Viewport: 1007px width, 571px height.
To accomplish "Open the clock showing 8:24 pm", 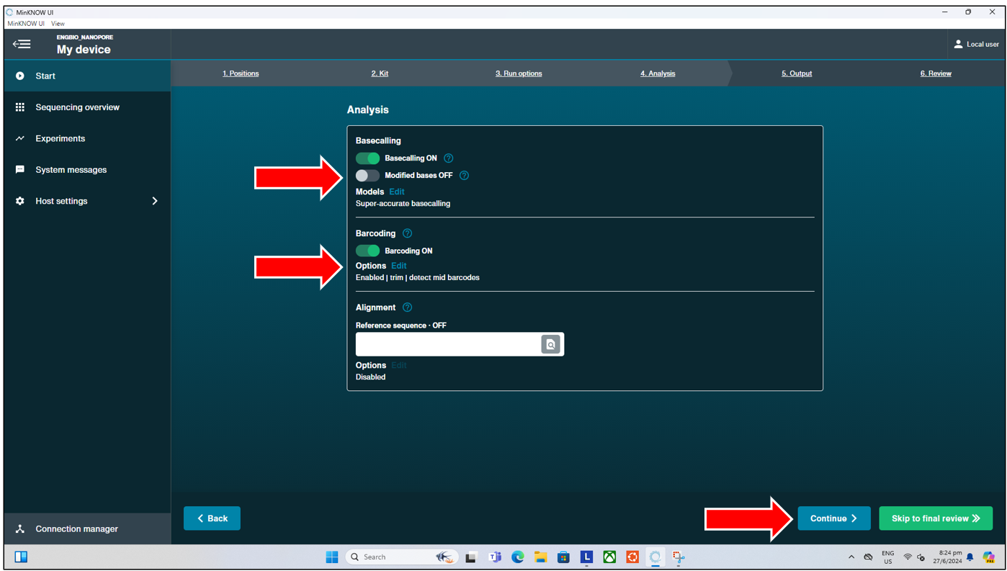I will pos(948,557).
